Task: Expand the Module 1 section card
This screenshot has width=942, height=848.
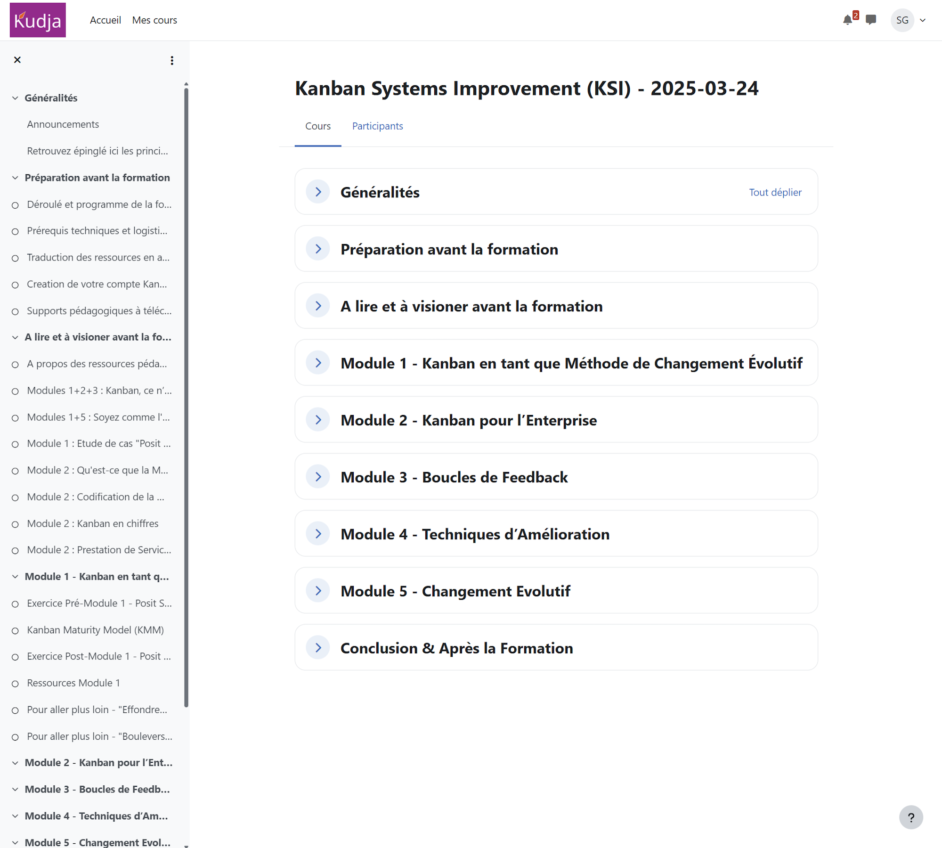Action: coord(318,363)
